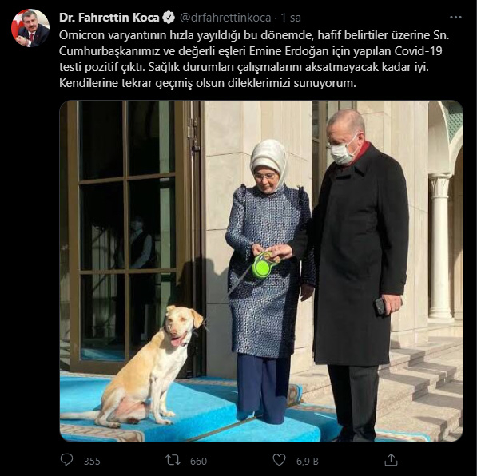Open the @drfahrettinkoca handle link

click(225, 18)
